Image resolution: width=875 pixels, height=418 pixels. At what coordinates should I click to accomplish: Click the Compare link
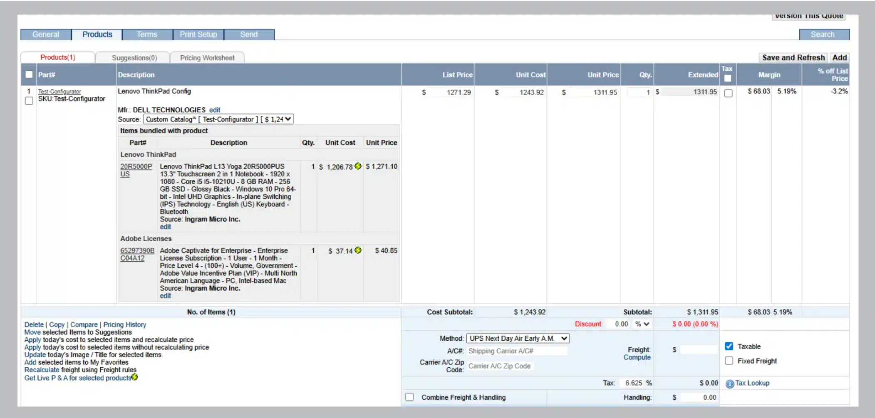[x=84, y=324]
